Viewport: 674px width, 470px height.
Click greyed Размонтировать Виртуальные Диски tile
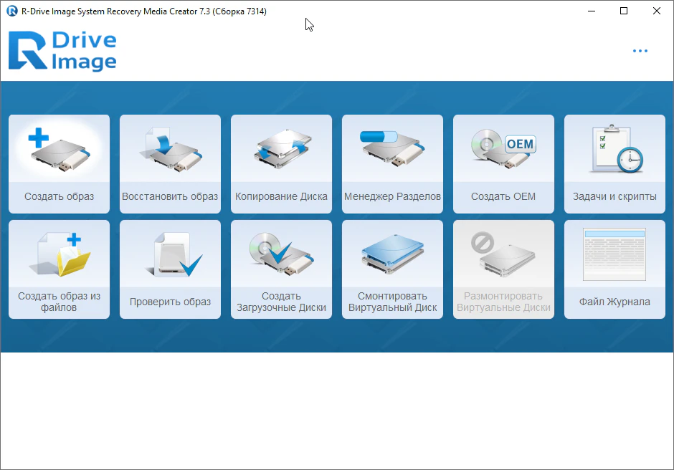pyautogui.click(x=503, y=269)
